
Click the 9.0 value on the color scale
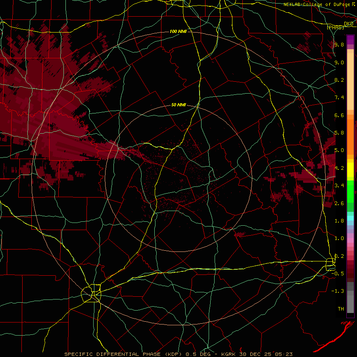click(x=339, y=62)
